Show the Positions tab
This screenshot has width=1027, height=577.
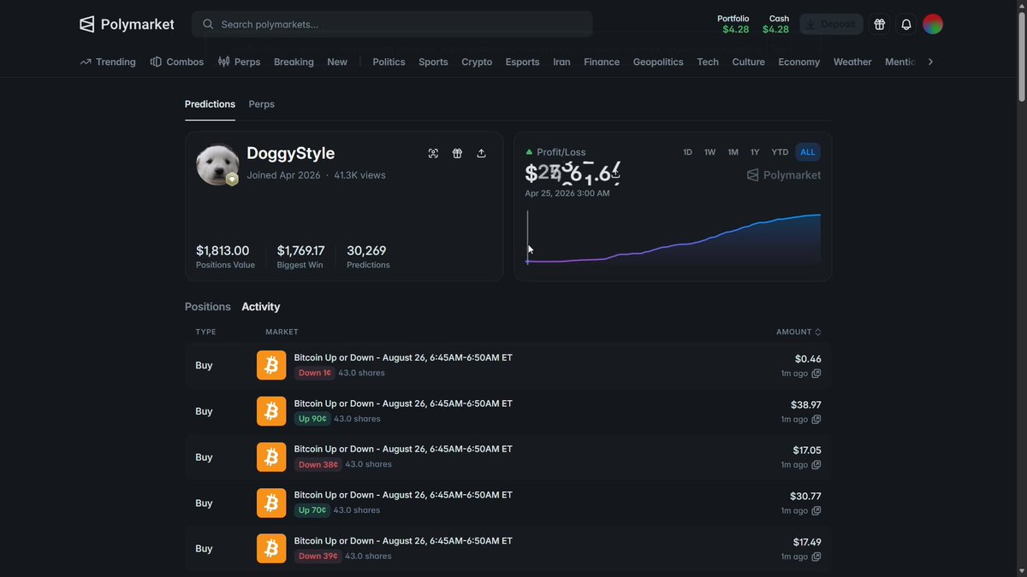click(208, 307)
